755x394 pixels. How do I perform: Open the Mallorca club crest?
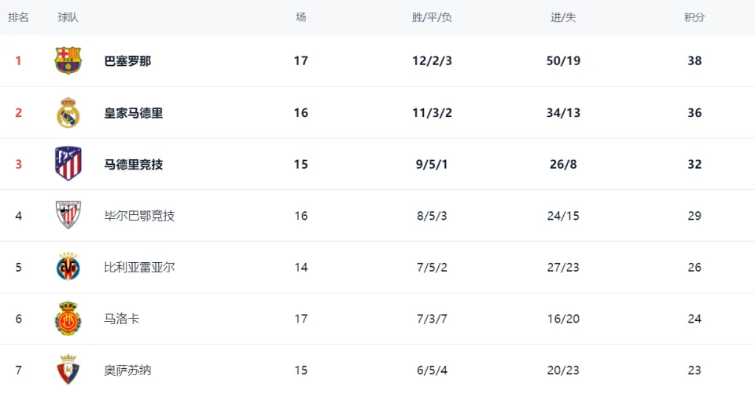click(68, 318)
